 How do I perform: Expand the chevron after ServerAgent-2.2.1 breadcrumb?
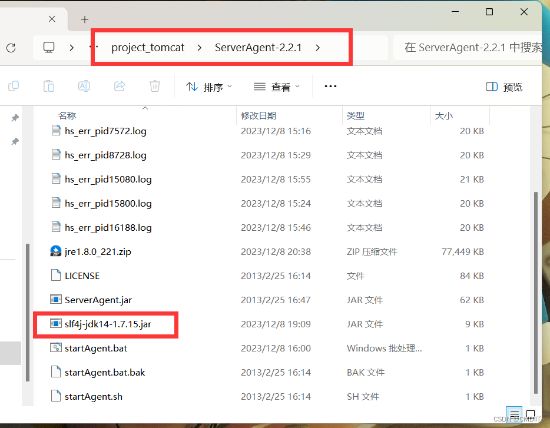(317, 48)
